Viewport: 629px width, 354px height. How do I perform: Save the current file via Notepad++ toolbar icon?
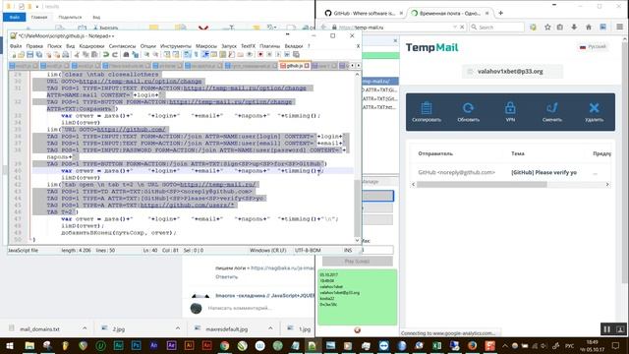30,55
